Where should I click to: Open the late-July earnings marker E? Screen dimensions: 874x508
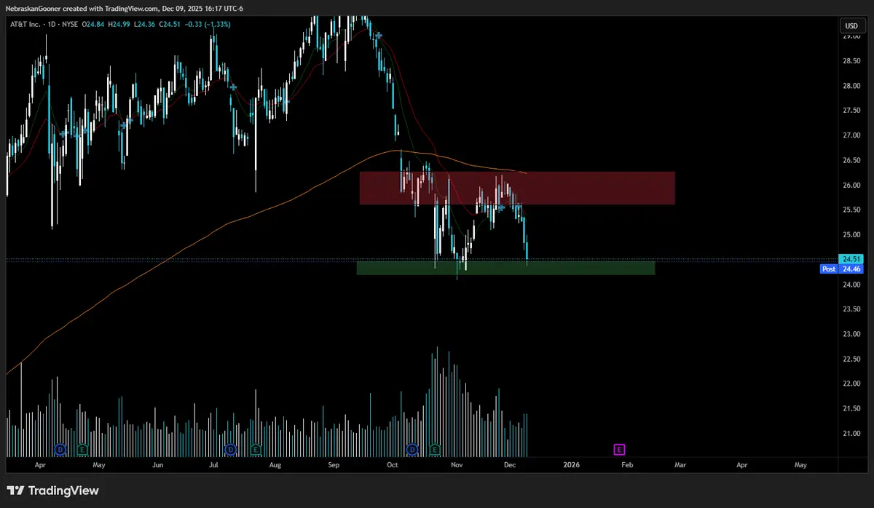click(256, 449)
